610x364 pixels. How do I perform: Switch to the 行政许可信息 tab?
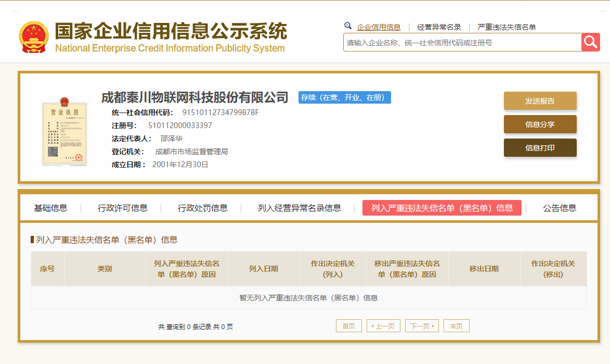[123, 208]
